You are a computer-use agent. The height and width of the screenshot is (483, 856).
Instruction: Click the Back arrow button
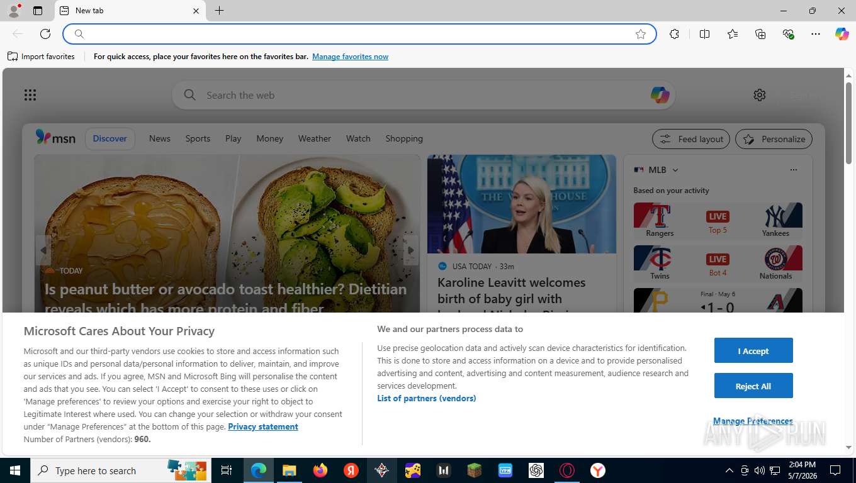[18, 34]
